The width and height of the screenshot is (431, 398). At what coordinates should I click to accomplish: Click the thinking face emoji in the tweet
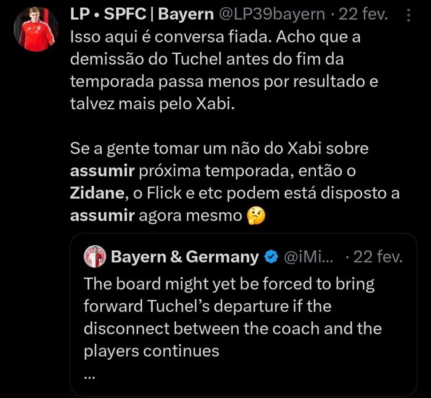(x=257, y=215)
